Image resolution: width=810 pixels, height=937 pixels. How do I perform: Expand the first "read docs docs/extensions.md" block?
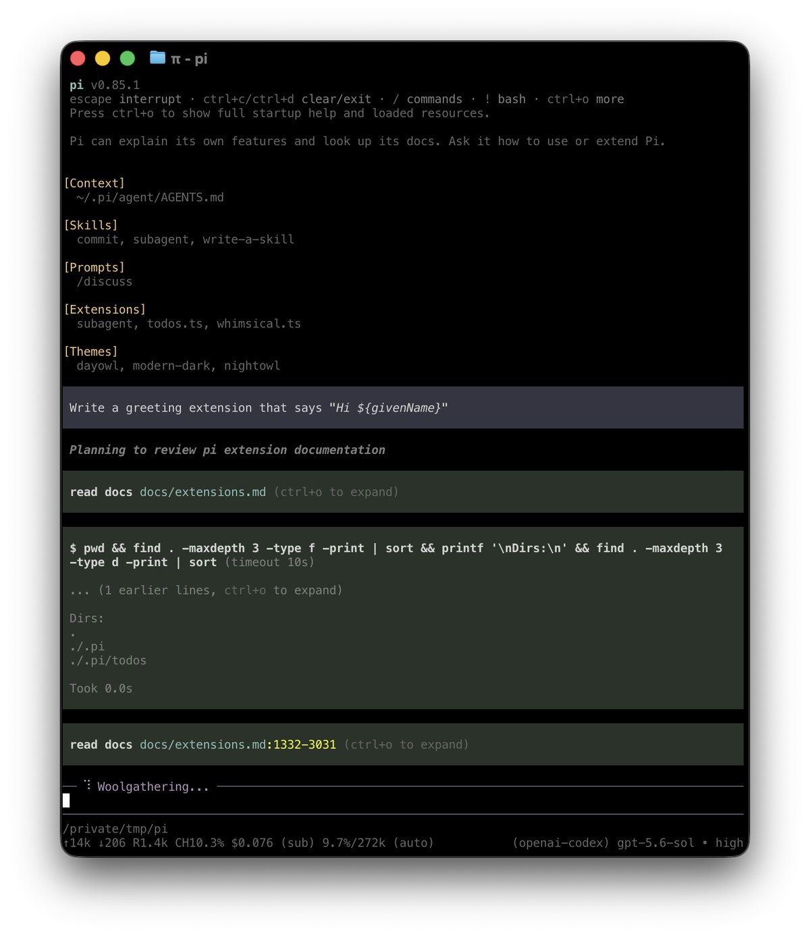tap(403, 492)
